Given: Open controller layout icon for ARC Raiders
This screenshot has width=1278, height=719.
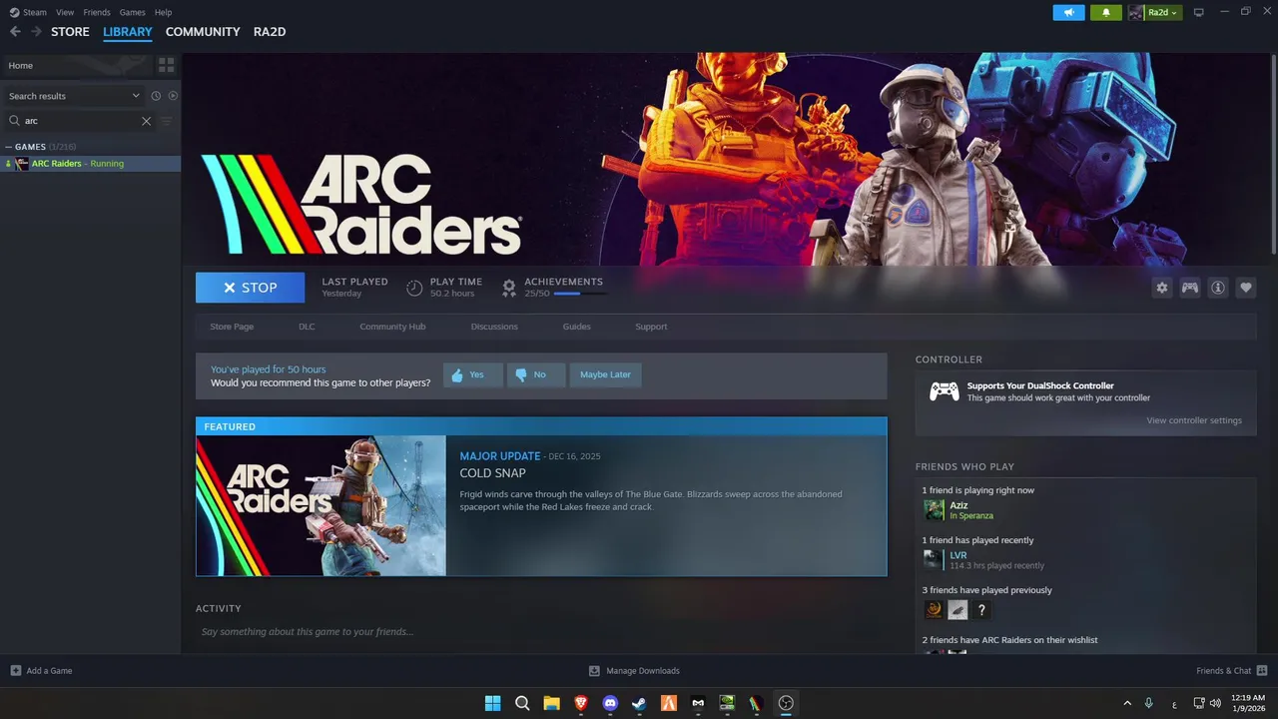Looking at the screenshot, I should coord(1190,288).
